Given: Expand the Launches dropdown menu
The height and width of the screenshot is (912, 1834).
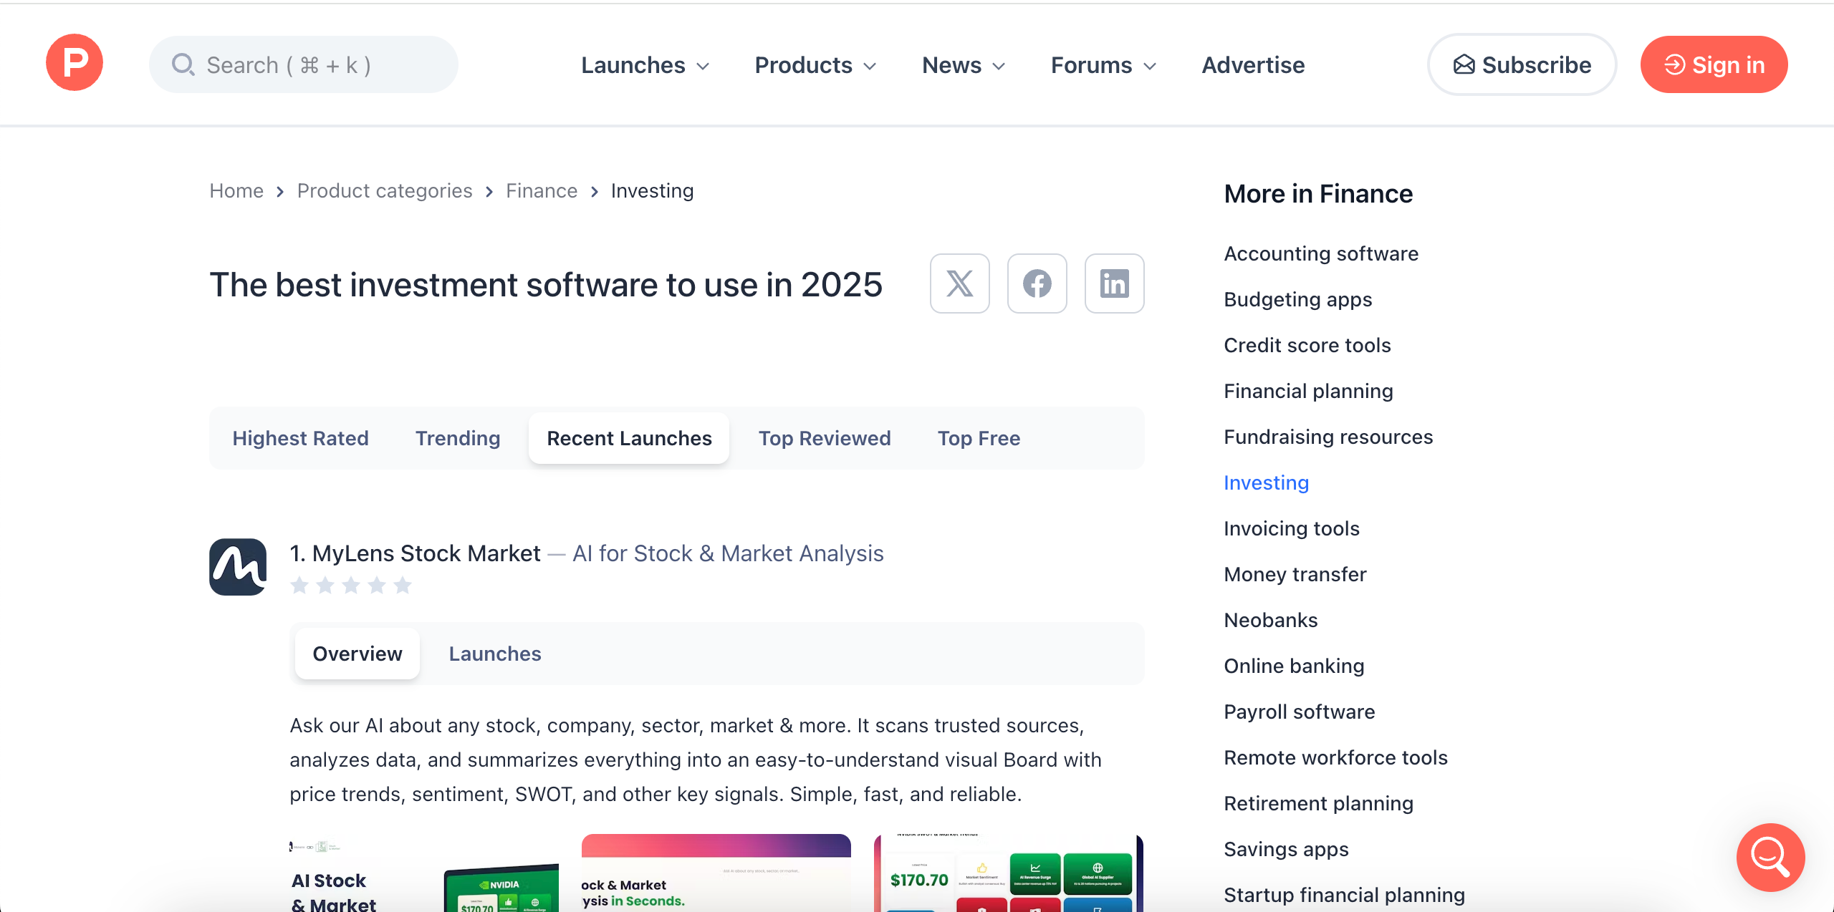Looking at the screenshot, I should coord(645,65).
